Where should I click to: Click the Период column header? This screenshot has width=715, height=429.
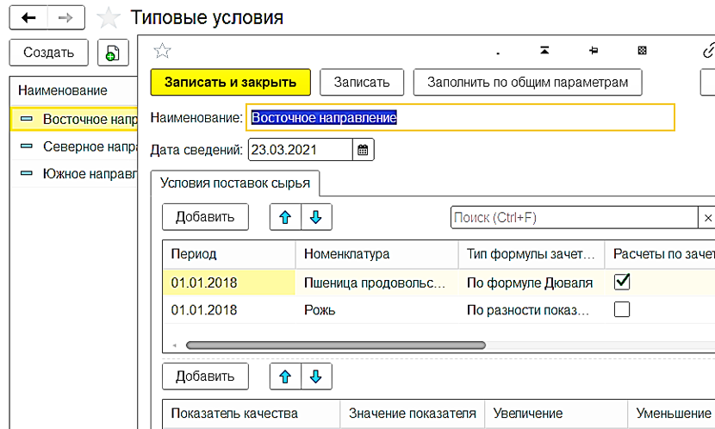tap(229, 254)
